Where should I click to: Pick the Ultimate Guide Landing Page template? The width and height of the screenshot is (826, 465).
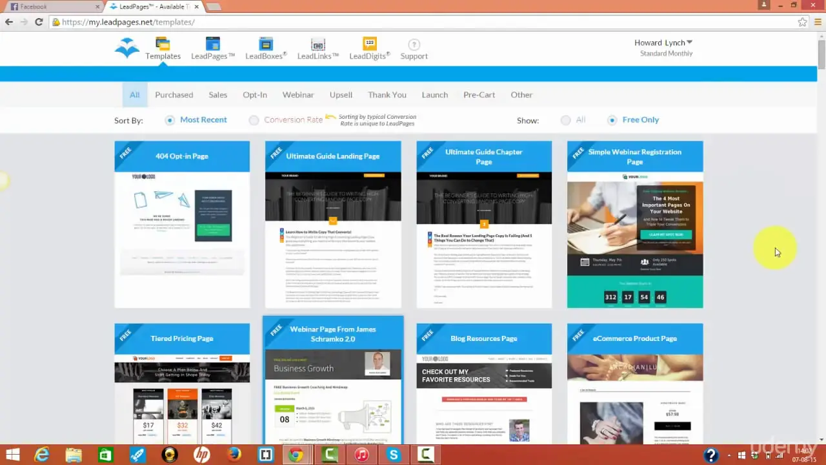click(333, 224)
